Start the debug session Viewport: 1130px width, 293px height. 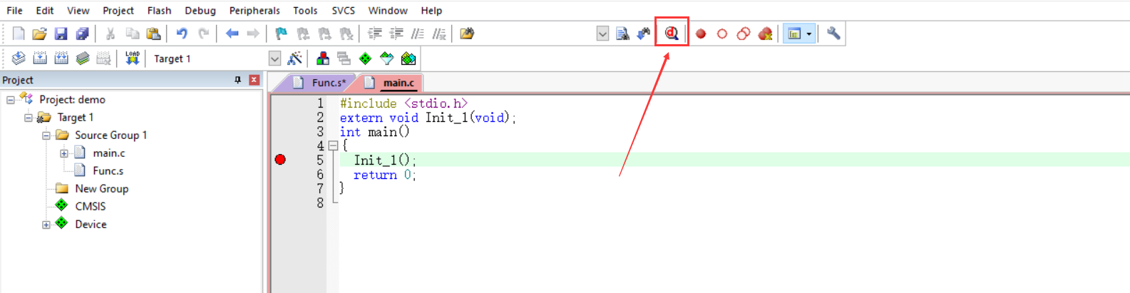coord(672,34)
